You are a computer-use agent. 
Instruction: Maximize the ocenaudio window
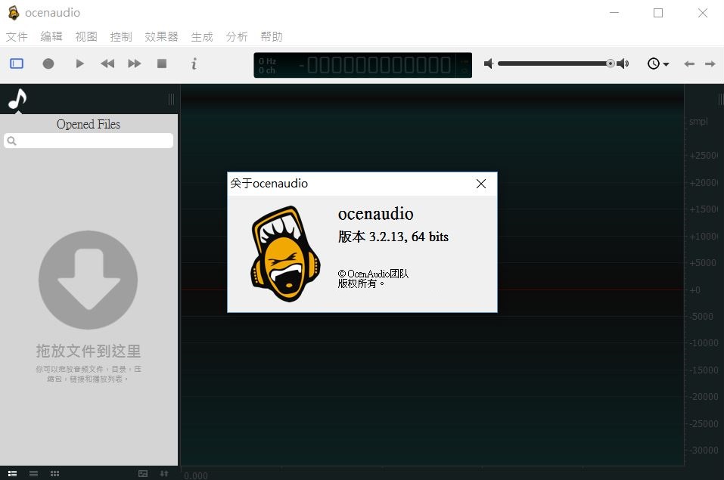click(x=658, y=13)
